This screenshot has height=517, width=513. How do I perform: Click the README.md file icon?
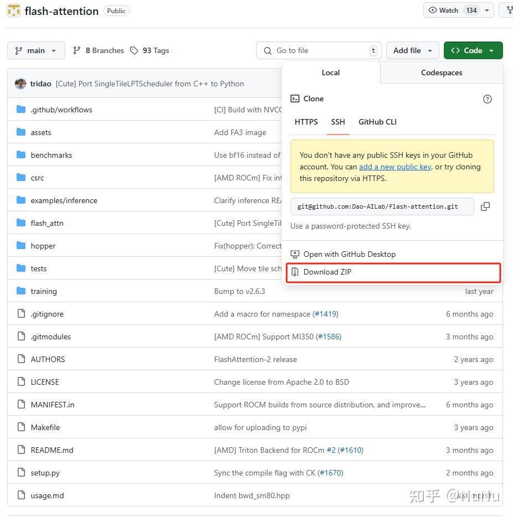point(21,449)
